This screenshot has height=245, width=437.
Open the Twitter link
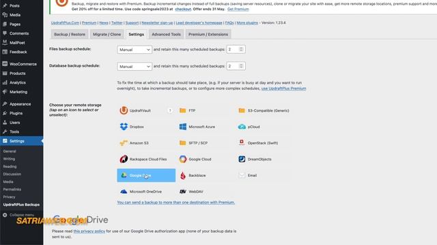(x=117, y=22)
